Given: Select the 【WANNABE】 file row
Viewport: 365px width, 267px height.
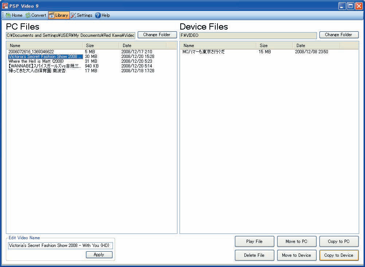Looking at the screenshot, I should tap(45, 66).
